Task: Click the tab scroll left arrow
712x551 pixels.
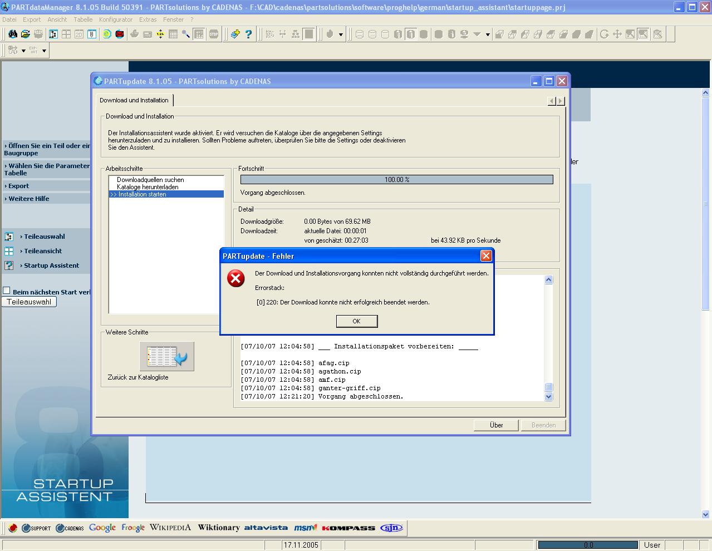Action: [x=552, y=101]
